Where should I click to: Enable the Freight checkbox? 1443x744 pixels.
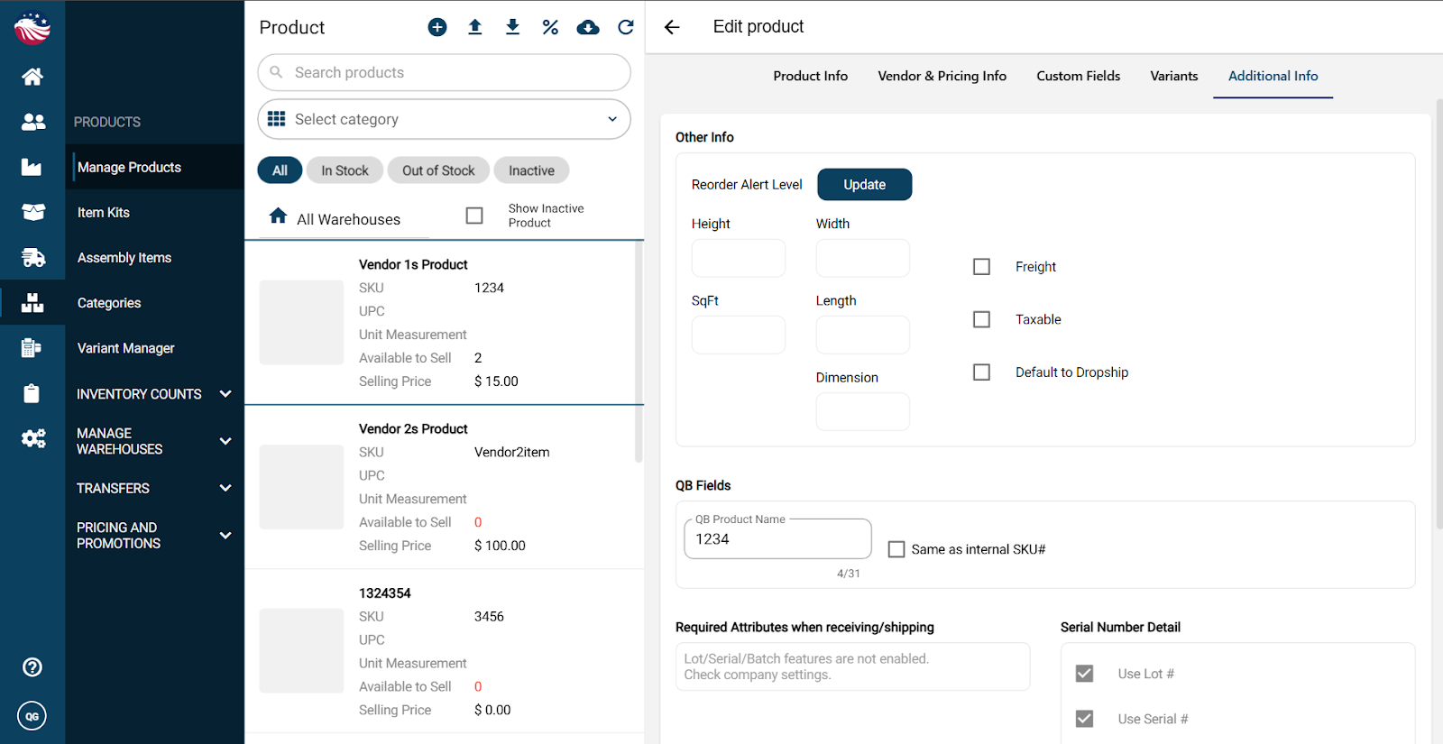982,267
